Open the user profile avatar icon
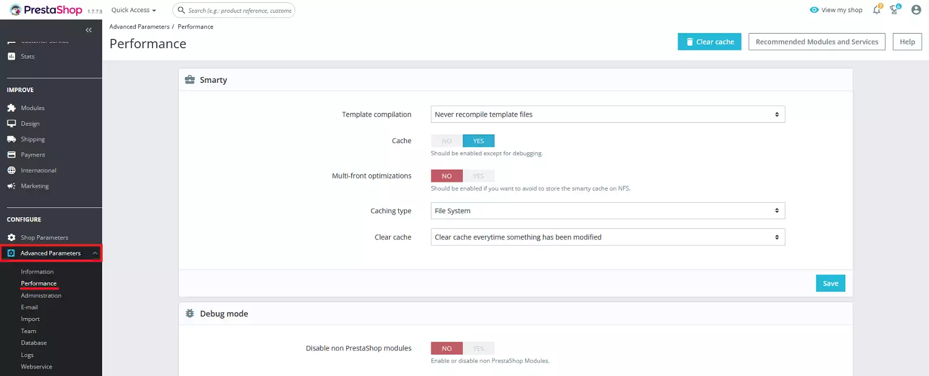 point(916,10)
